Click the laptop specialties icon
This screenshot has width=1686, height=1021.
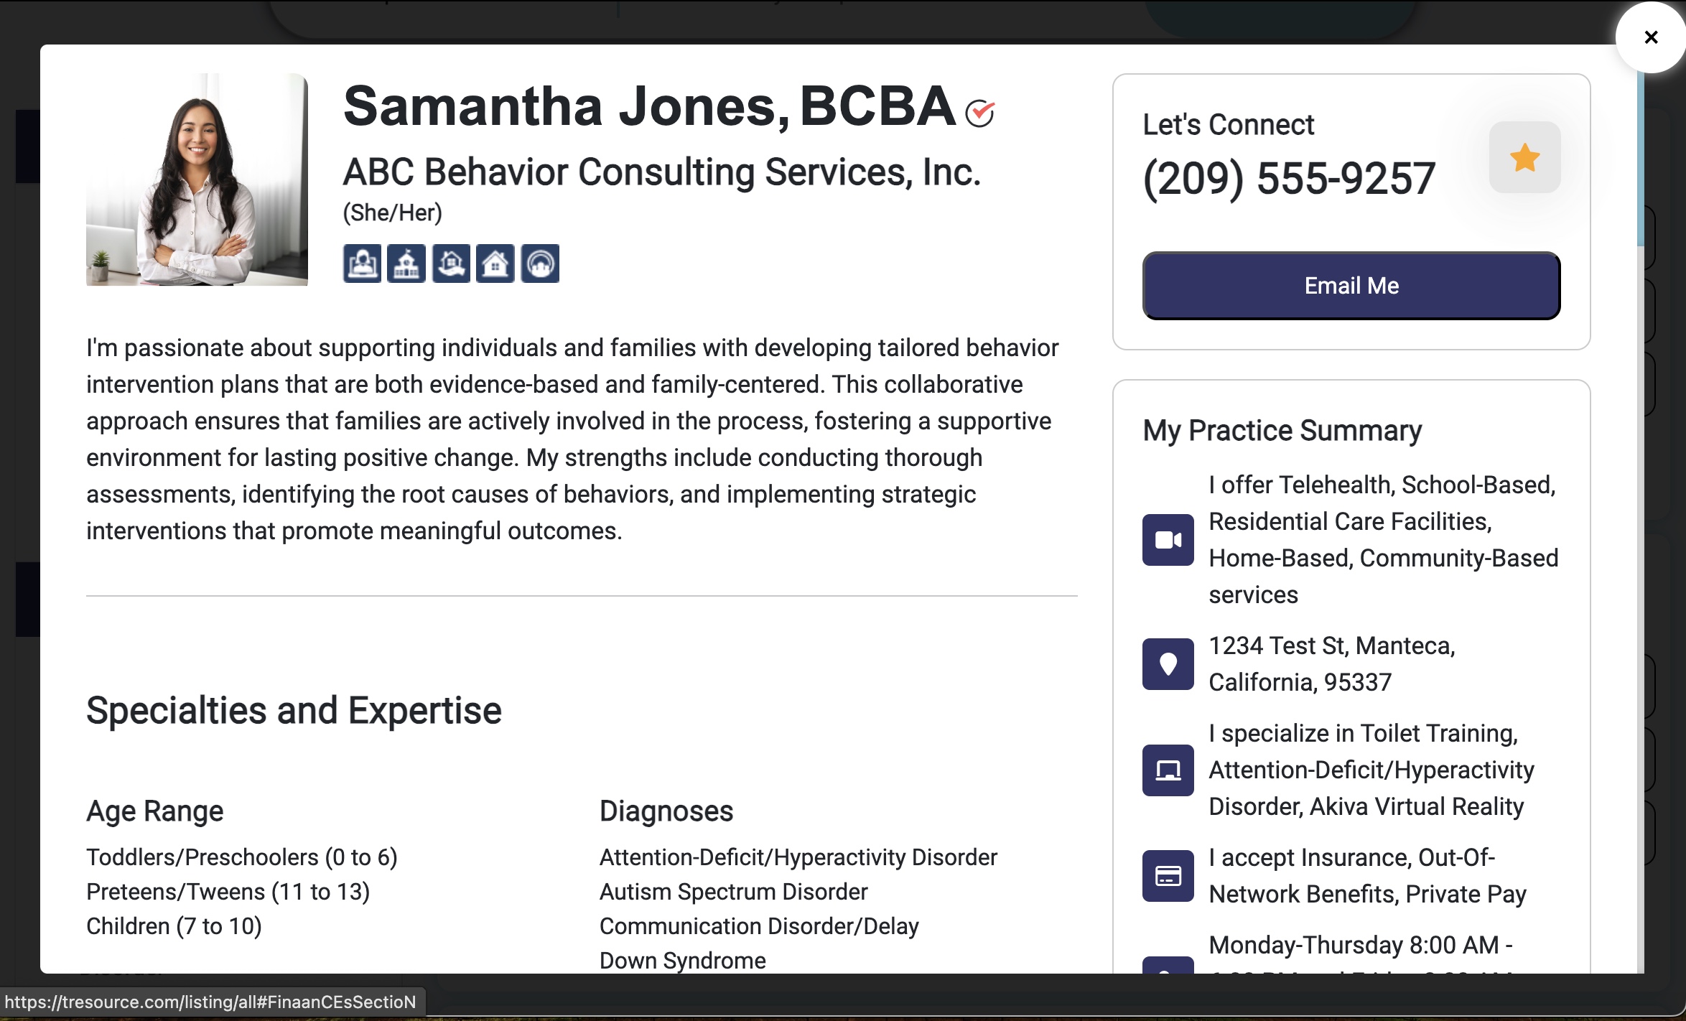tap(1168, 770)
